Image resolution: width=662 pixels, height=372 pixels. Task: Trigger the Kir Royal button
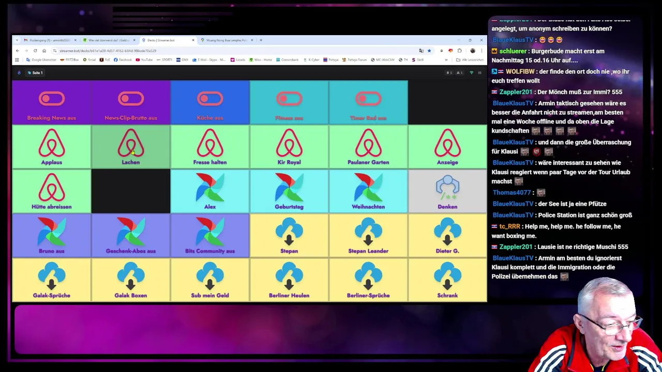[289, 147]
